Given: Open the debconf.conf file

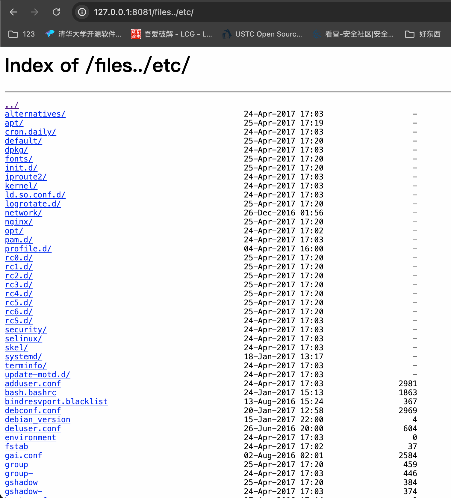Looking at the screenshot, I should click(x=33, y=411).
